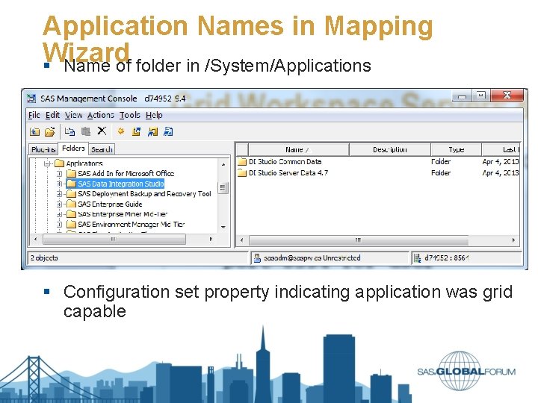The image size is (538, 403).
Task: Select the DI Studio Common Data row
Action: click(377, 161)
